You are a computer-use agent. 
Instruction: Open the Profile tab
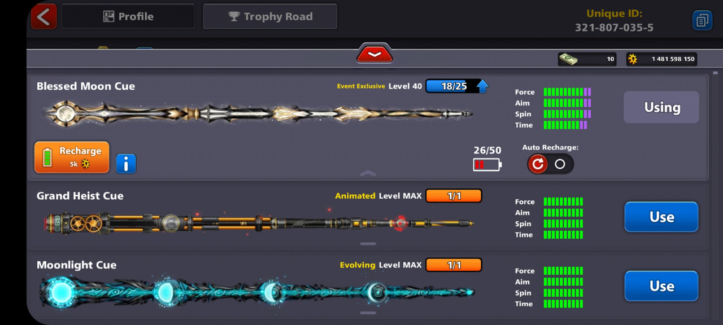coord(128,16)
